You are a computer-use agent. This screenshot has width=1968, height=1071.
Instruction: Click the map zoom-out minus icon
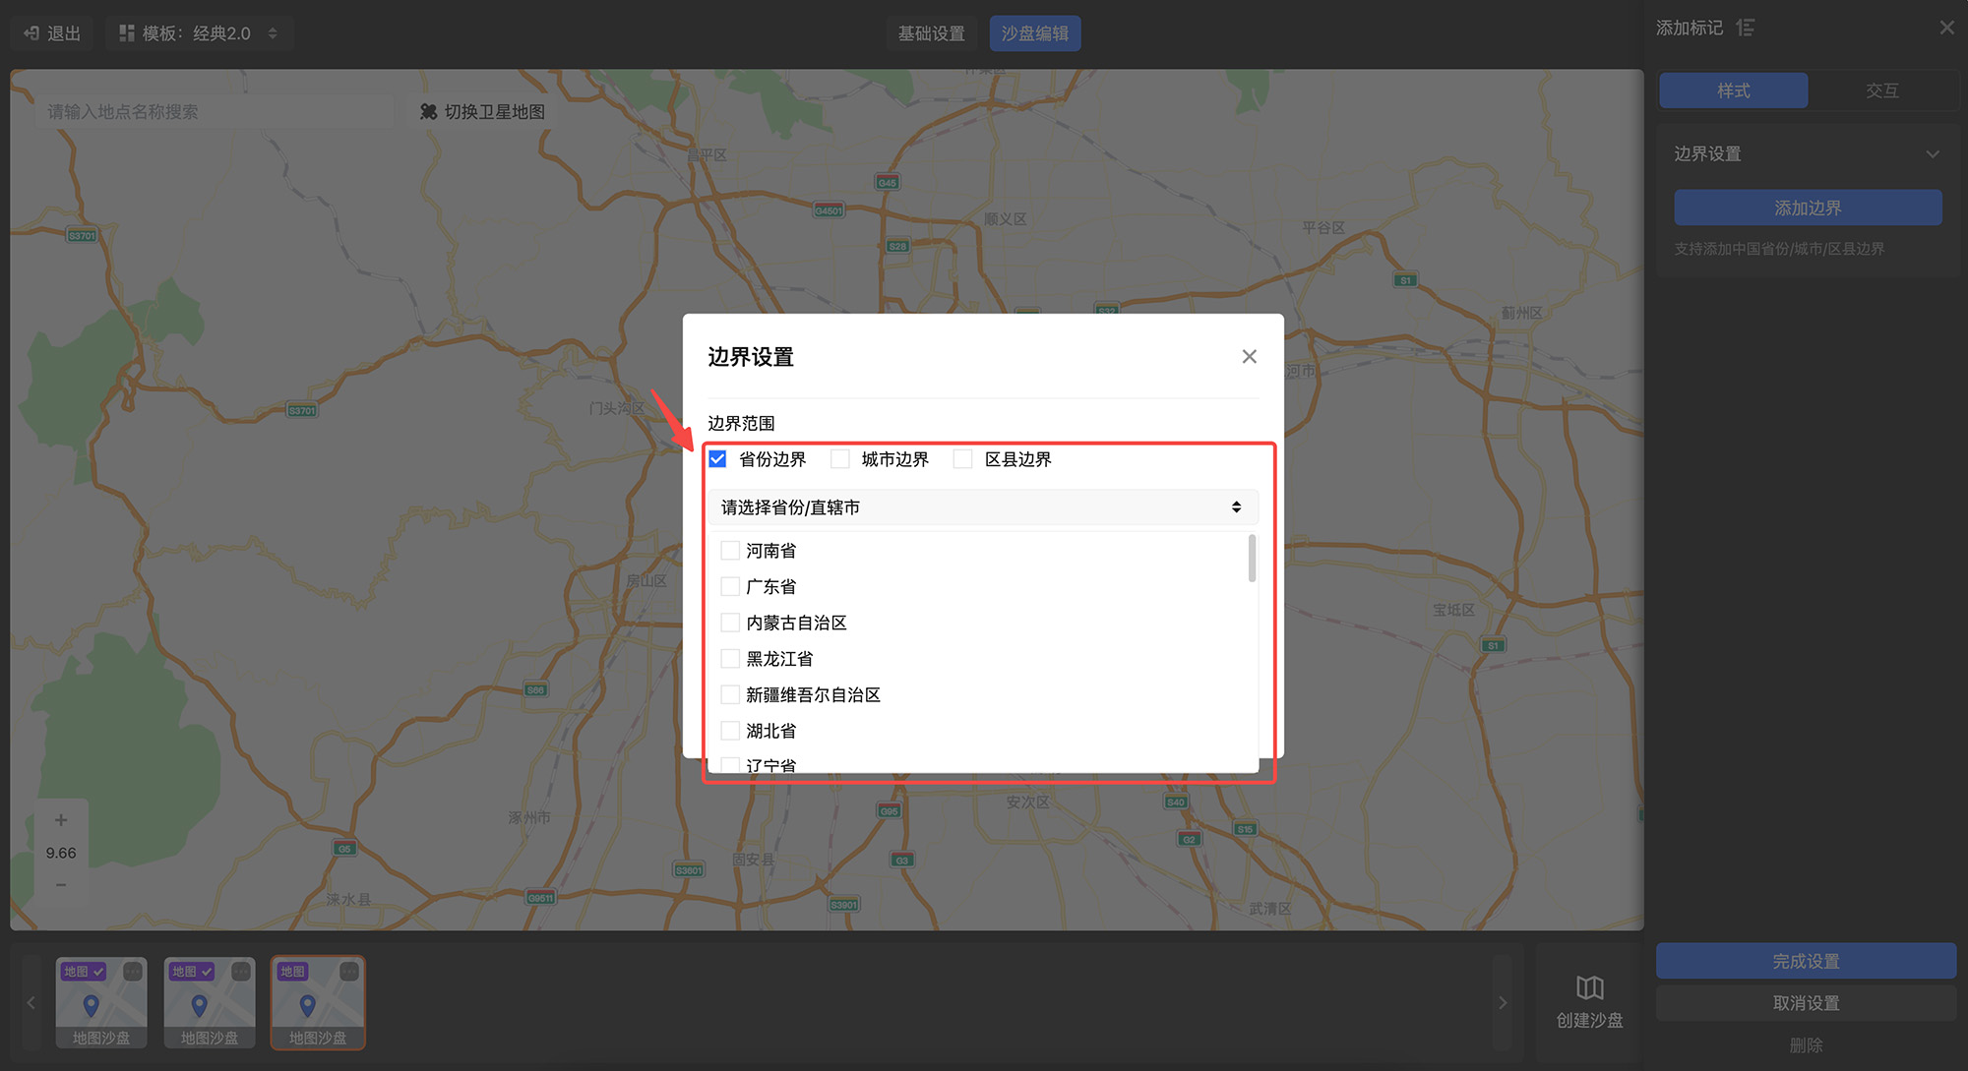coord(61,885)
